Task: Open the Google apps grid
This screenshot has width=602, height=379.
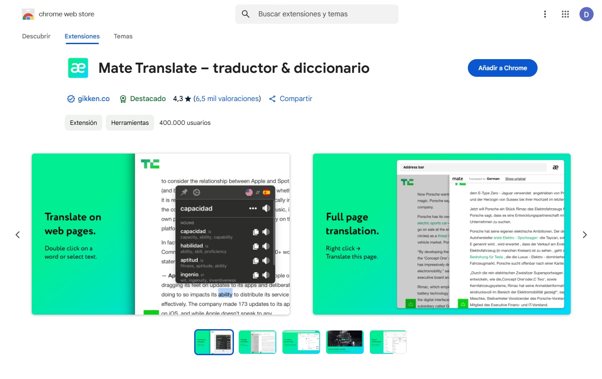Action: pyautogui.click(x=565, y=14)
